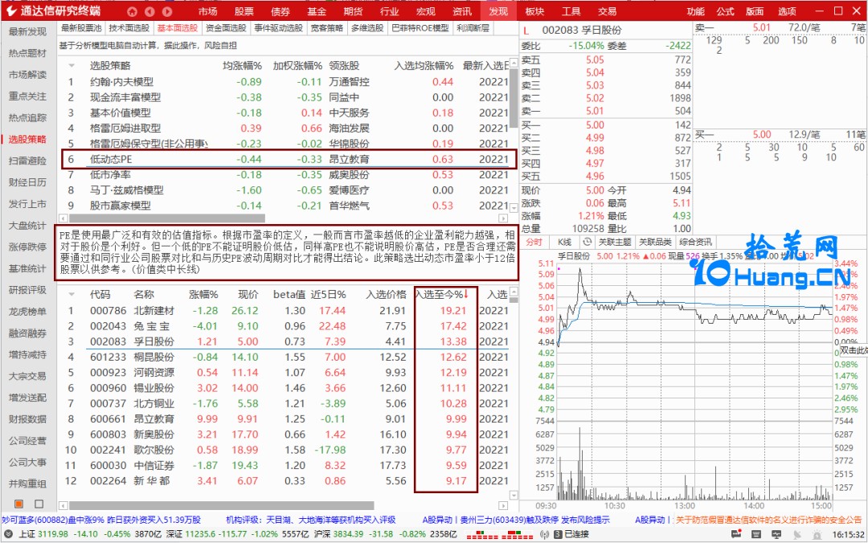
Task: Open 热点题材 in the left sidebar
Action: (27, 53)
